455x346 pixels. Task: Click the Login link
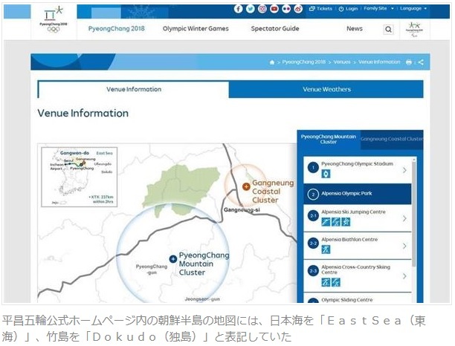(x=348, y=9)
